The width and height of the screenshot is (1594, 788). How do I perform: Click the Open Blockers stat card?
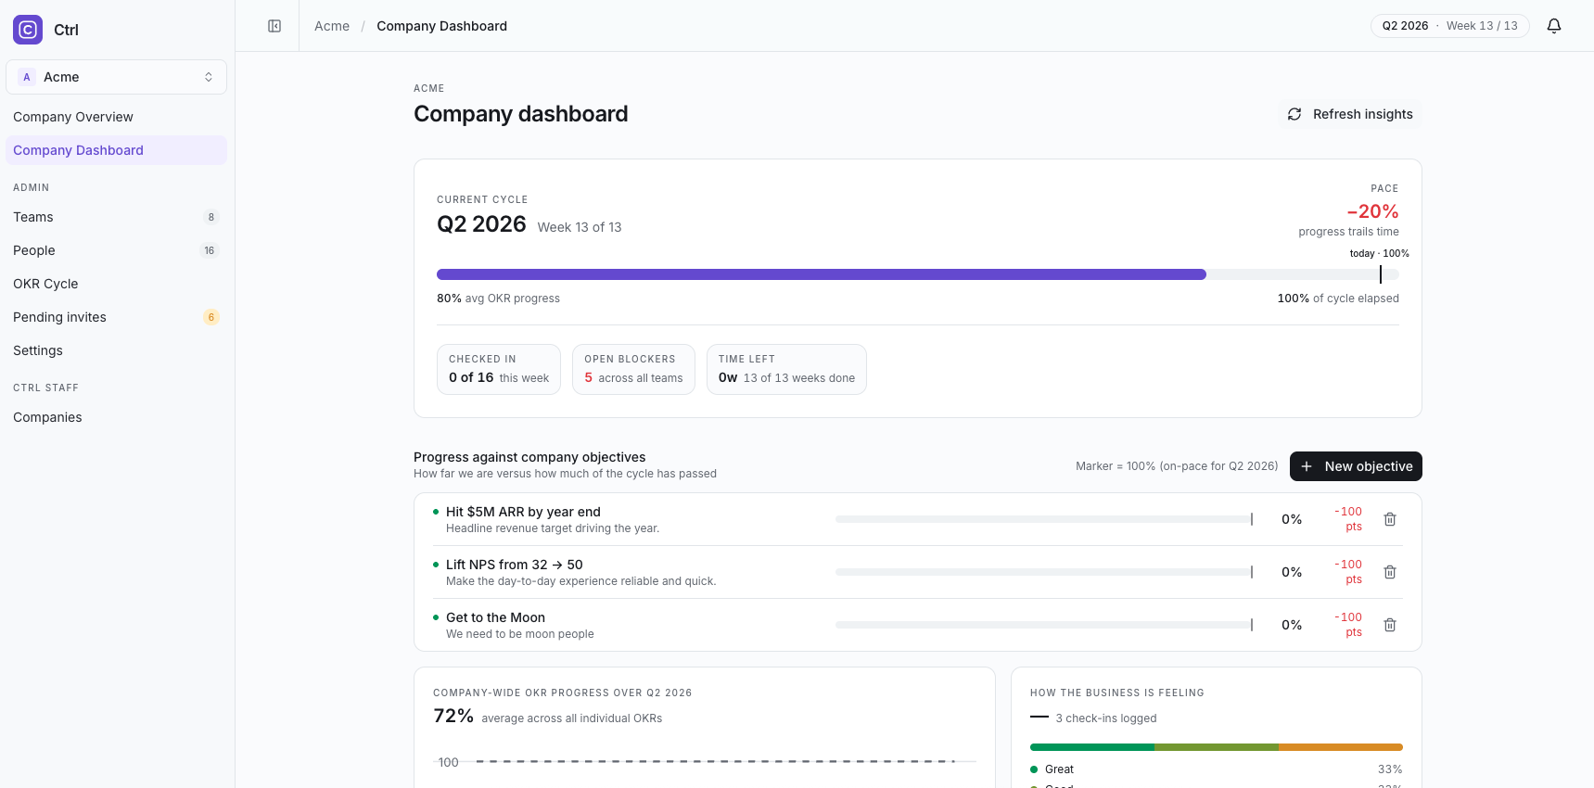(633, 369)
